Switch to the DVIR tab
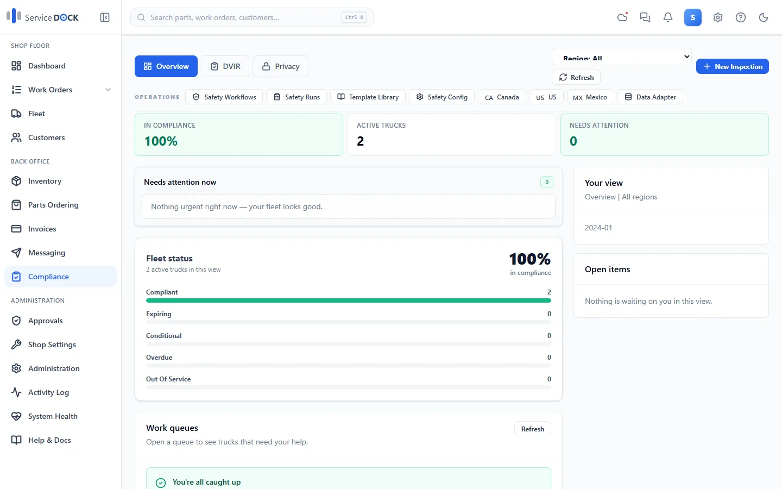 coord(225,66)
